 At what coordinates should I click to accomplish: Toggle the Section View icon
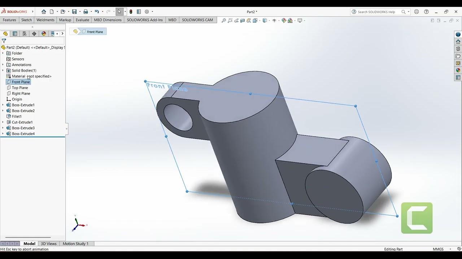243,21
